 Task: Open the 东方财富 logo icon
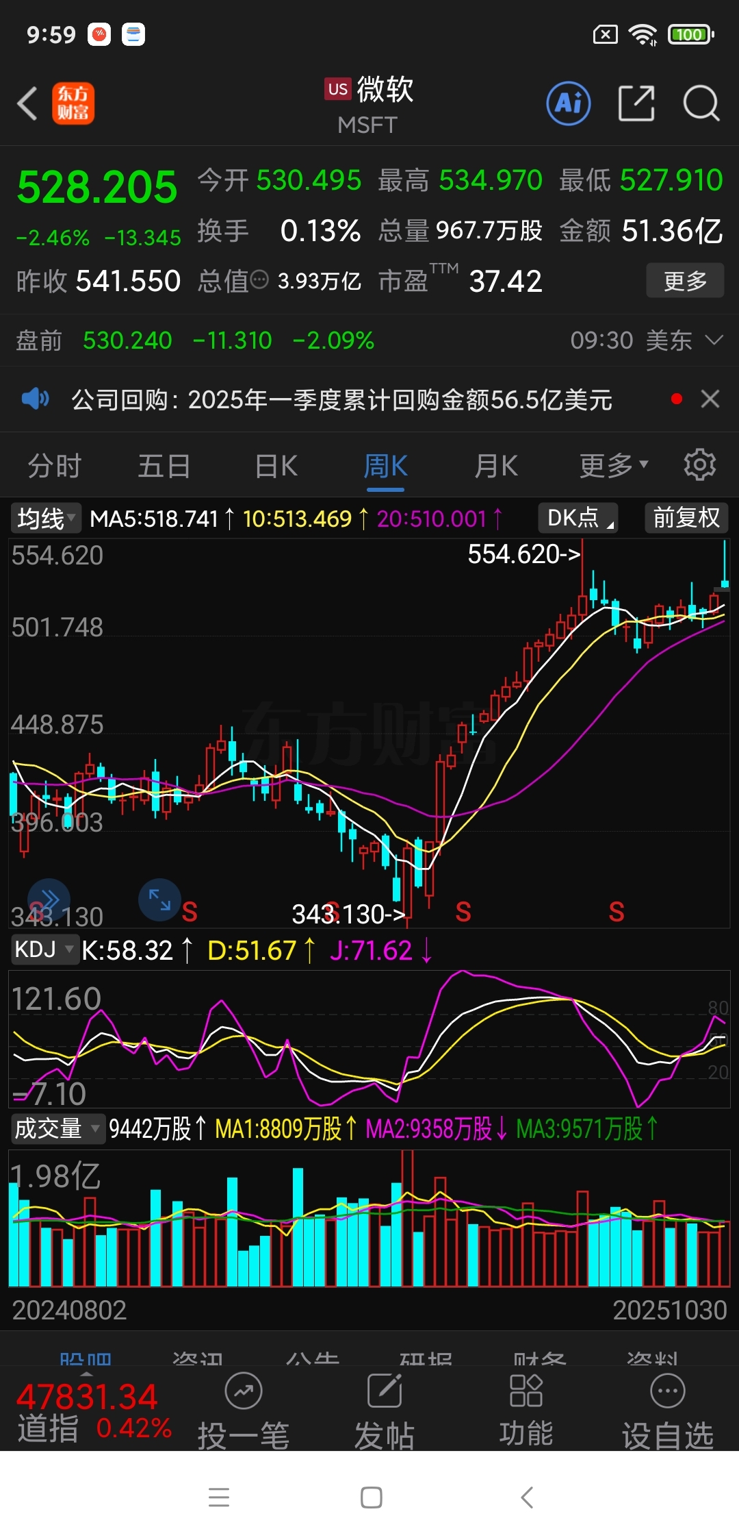73,103
